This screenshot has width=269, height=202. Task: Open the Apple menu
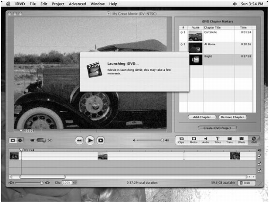point(8,4)
